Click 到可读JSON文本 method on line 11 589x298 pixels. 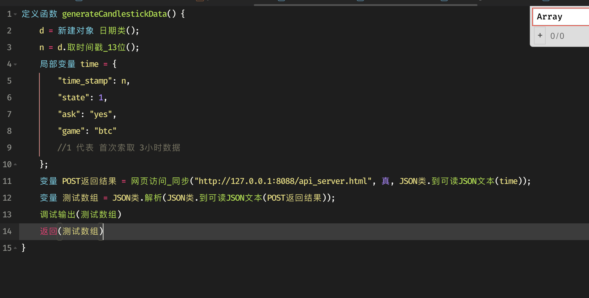463,181
